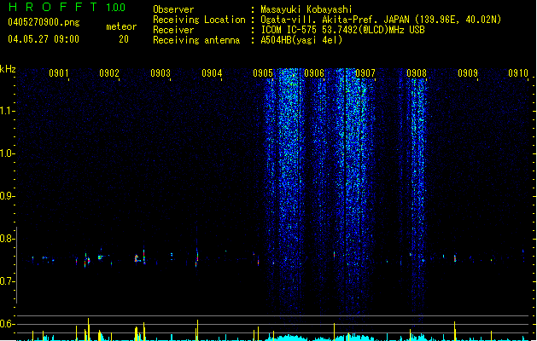
Task: Click the location text Ogata-vill. Akita-Pref. JAPAN
Action: (336, 20)
